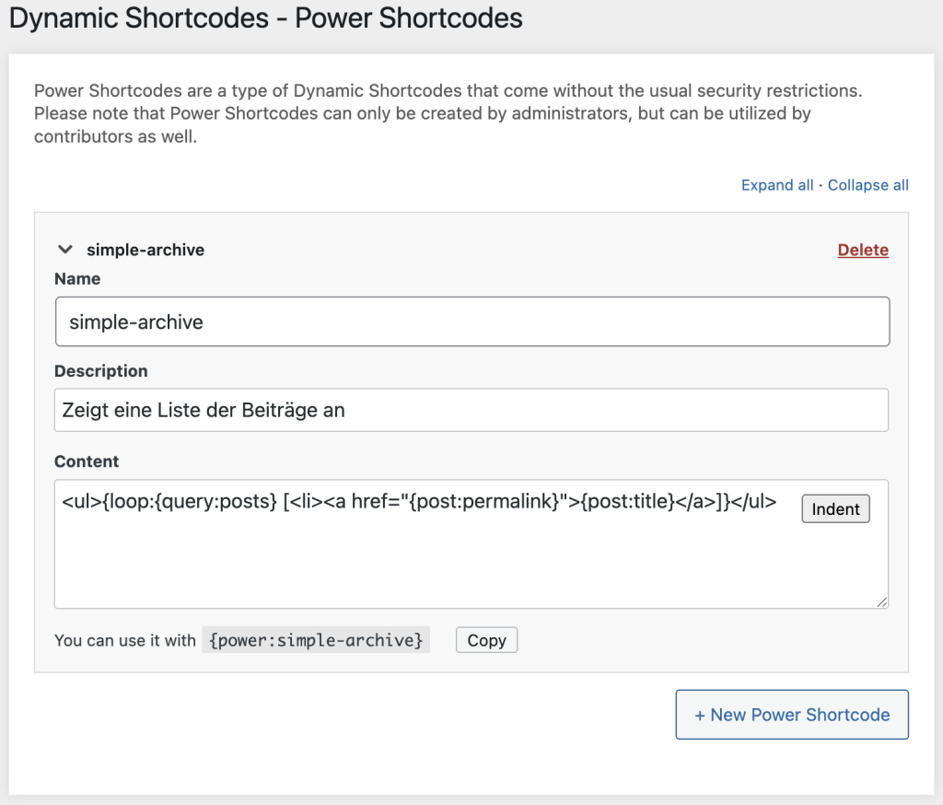Click the simple-archive panel header title
Viewport: 943px width, 805px height.
[145, 249]
